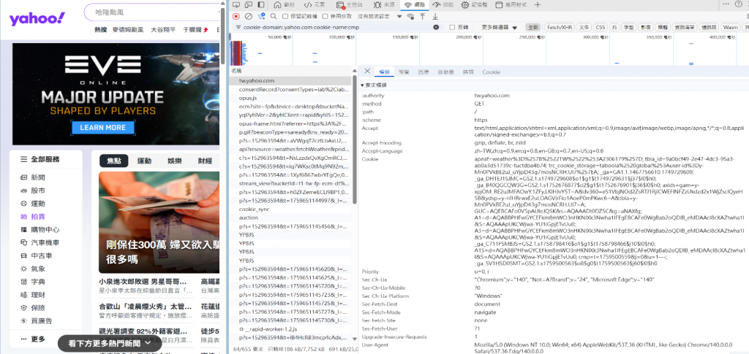Switch to the 主控台 DevTools tab

[350, 5]
